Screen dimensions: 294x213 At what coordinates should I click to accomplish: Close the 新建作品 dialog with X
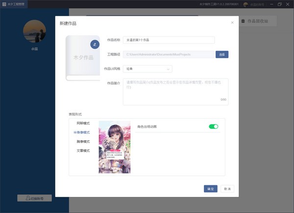click(232, 23)
